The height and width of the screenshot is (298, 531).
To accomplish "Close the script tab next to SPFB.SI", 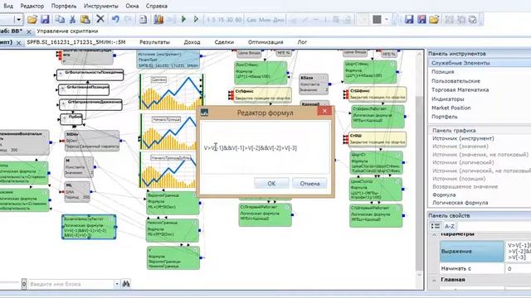I will pyautogui.click(x=18, y=43).
